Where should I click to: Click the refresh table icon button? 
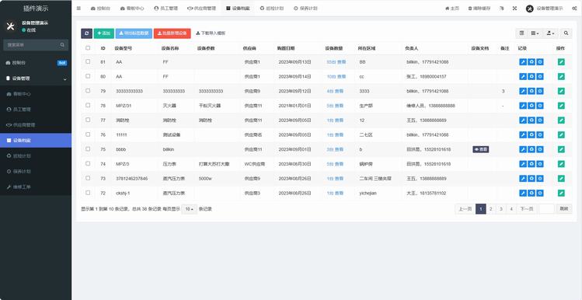coord(86,33)
